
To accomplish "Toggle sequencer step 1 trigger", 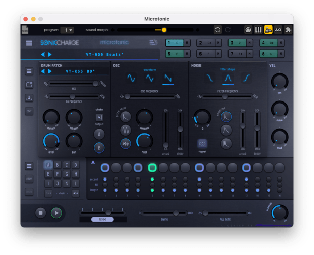I will click(105, 168).
